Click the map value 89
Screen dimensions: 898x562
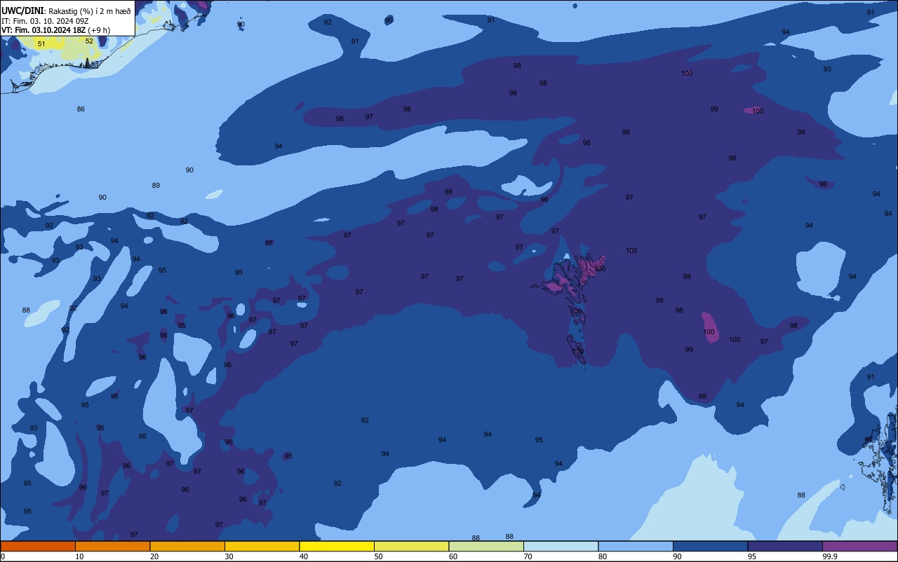point(156,186)
